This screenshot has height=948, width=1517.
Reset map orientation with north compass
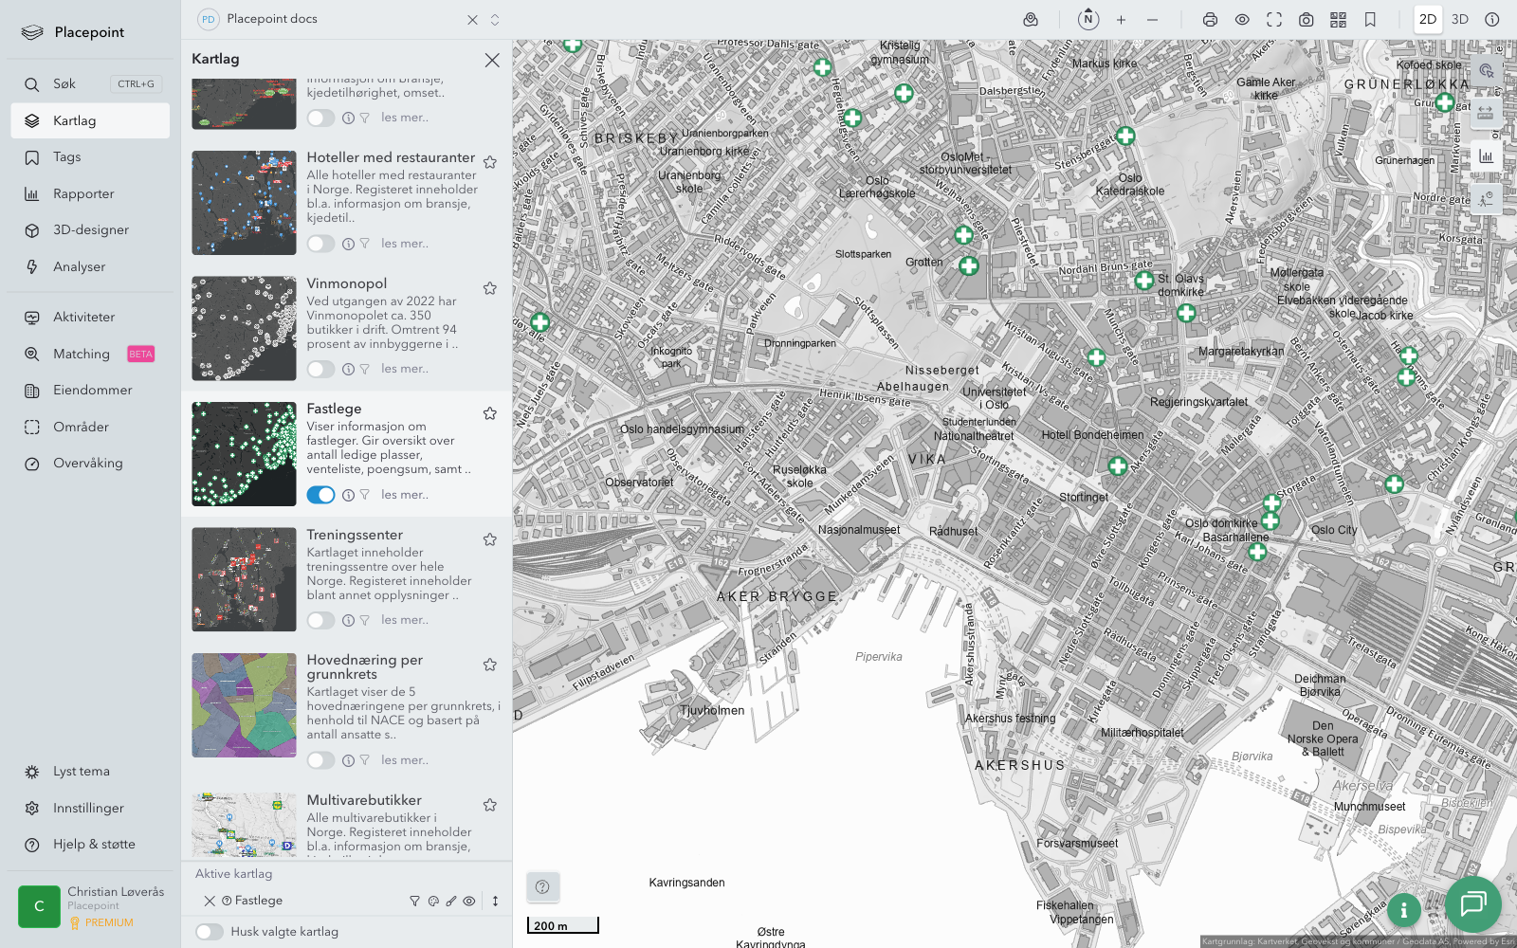coord(1087,19)
